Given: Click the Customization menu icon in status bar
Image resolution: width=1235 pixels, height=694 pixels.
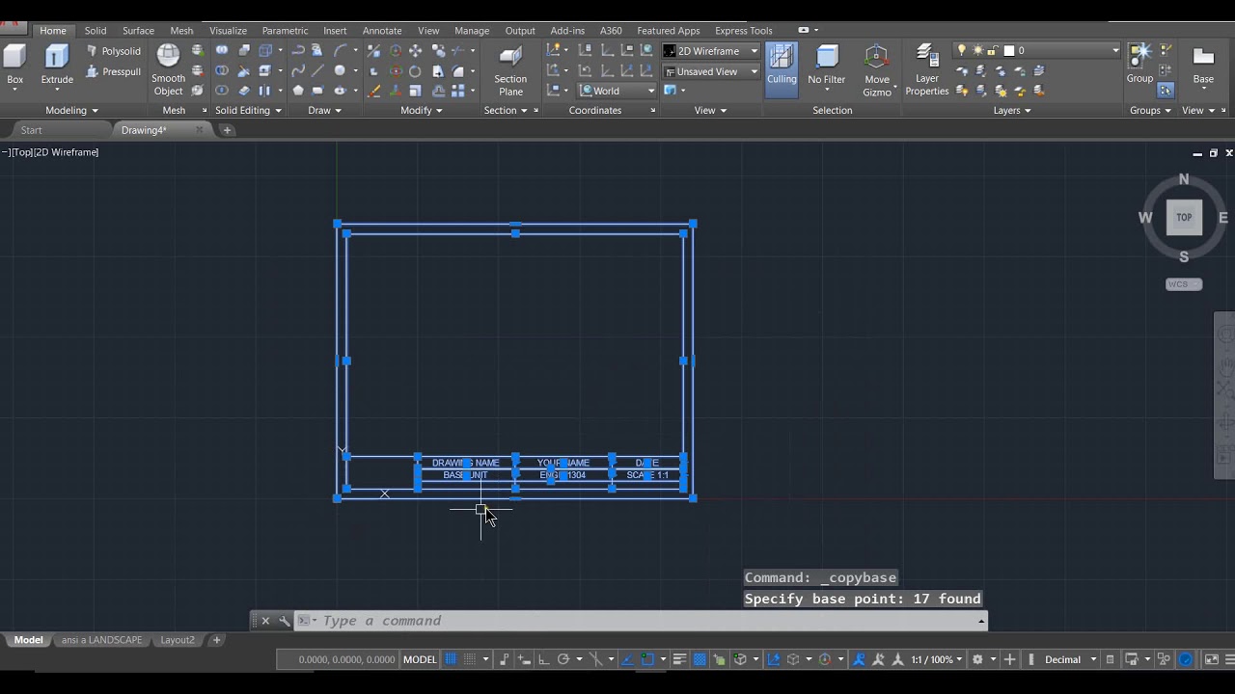Looking at the screenshot, I should (x=1228, y=659).
